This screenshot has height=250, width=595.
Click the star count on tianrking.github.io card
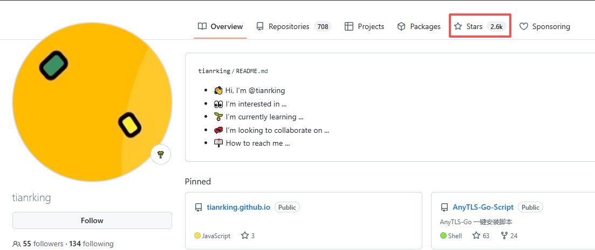(248, 235)
